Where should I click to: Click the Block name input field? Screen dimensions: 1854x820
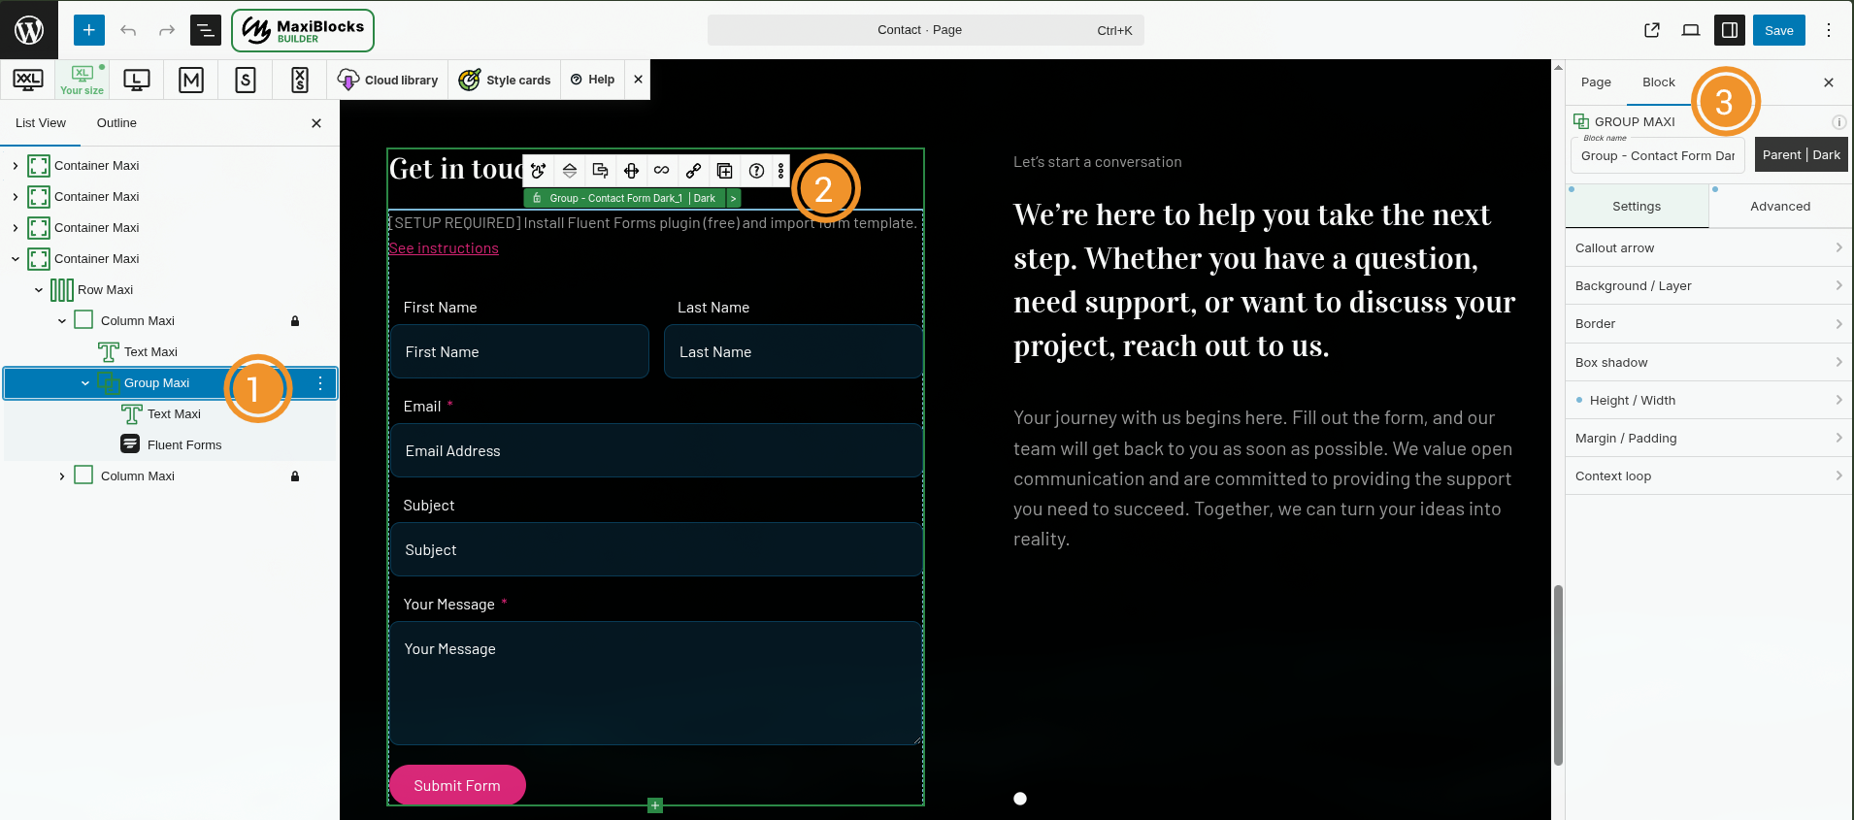pos(1658,155)
